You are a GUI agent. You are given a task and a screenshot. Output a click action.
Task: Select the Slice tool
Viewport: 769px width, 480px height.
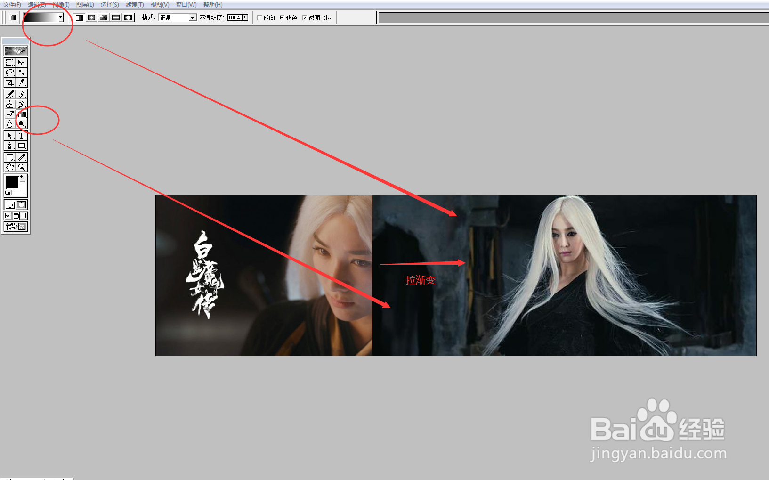tap(22, 82)
